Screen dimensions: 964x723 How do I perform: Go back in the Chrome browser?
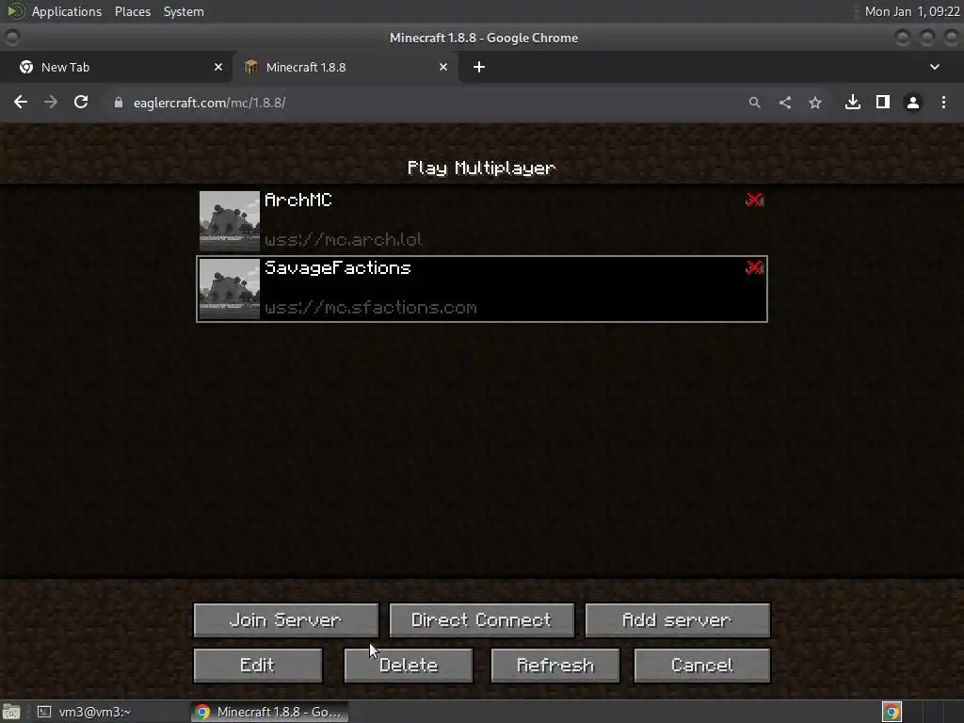click(x=21, y=102)
